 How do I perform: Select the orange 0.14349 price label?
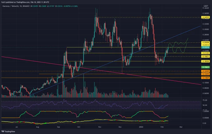(x=205, y=71)
